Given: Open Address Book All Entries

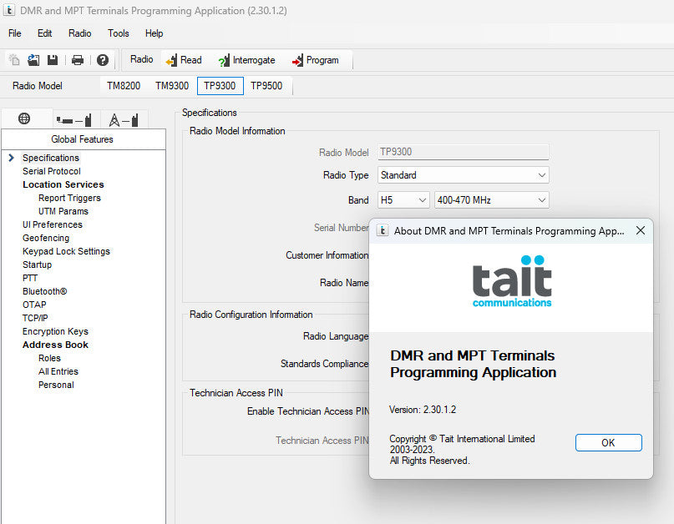Looking at the screenshot, I should [58, 371].
